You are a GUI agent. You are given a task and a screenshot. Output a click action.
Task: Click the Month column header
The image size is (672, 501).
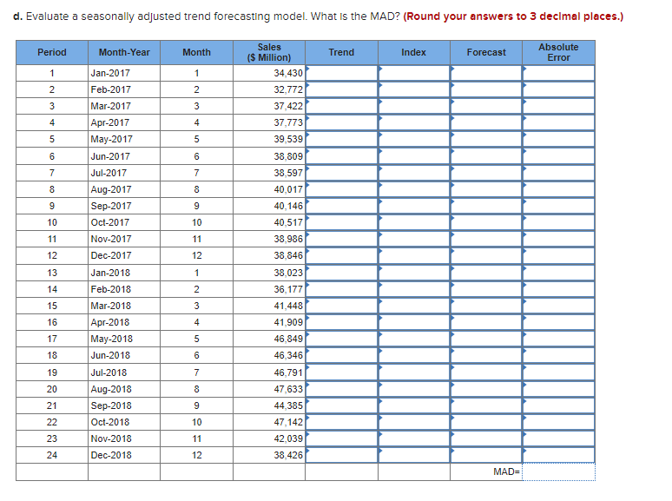(197, 52)
